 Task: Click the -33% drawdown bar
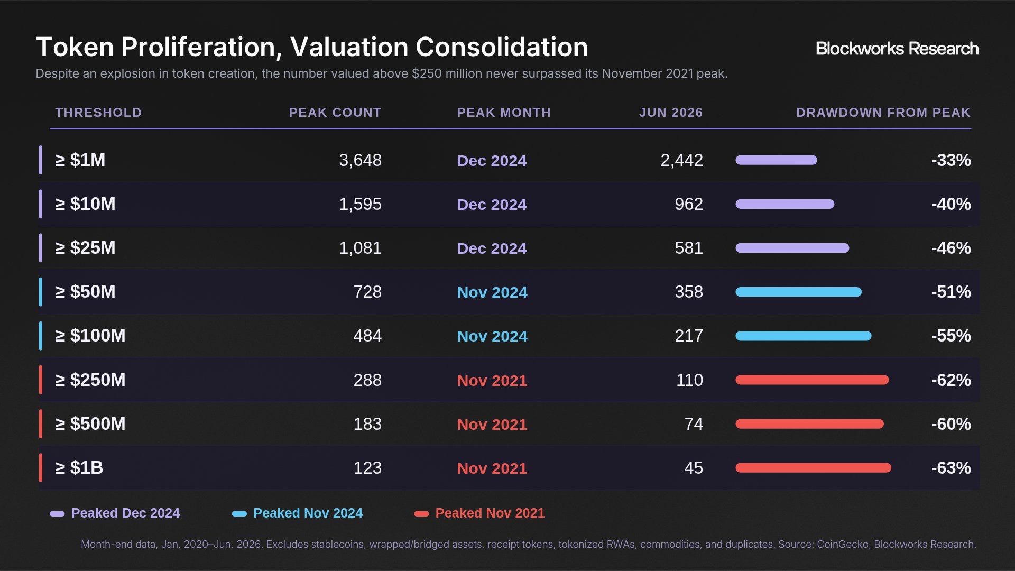776,160
